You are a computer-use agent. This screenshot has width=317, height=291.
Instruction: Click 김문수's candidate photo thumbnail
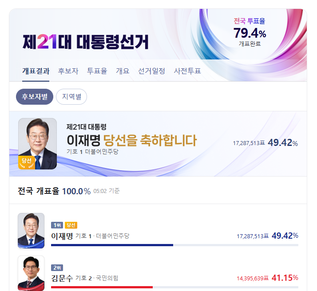[31, 273]
